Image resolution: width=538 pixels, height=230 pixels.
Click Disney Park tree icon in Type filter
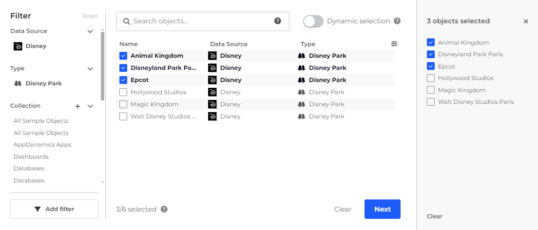coord(18,83)
